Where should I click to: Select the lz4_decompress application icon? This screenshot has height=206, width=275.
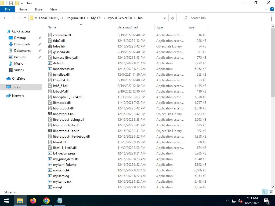coord(50,153)
